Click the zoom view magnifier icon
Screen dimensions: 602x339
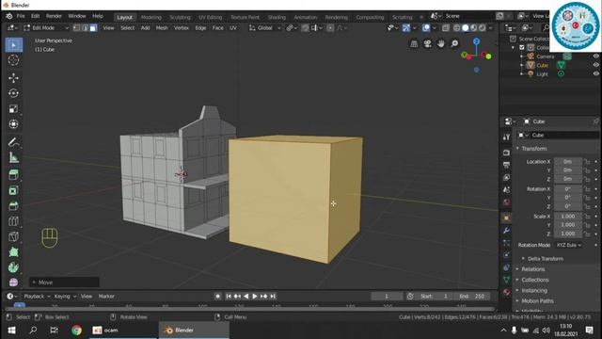(454, 44)
